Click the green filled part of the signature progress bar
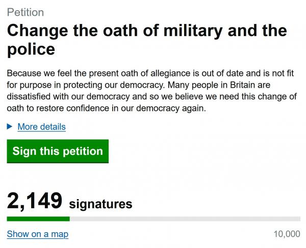 point(38,219)
